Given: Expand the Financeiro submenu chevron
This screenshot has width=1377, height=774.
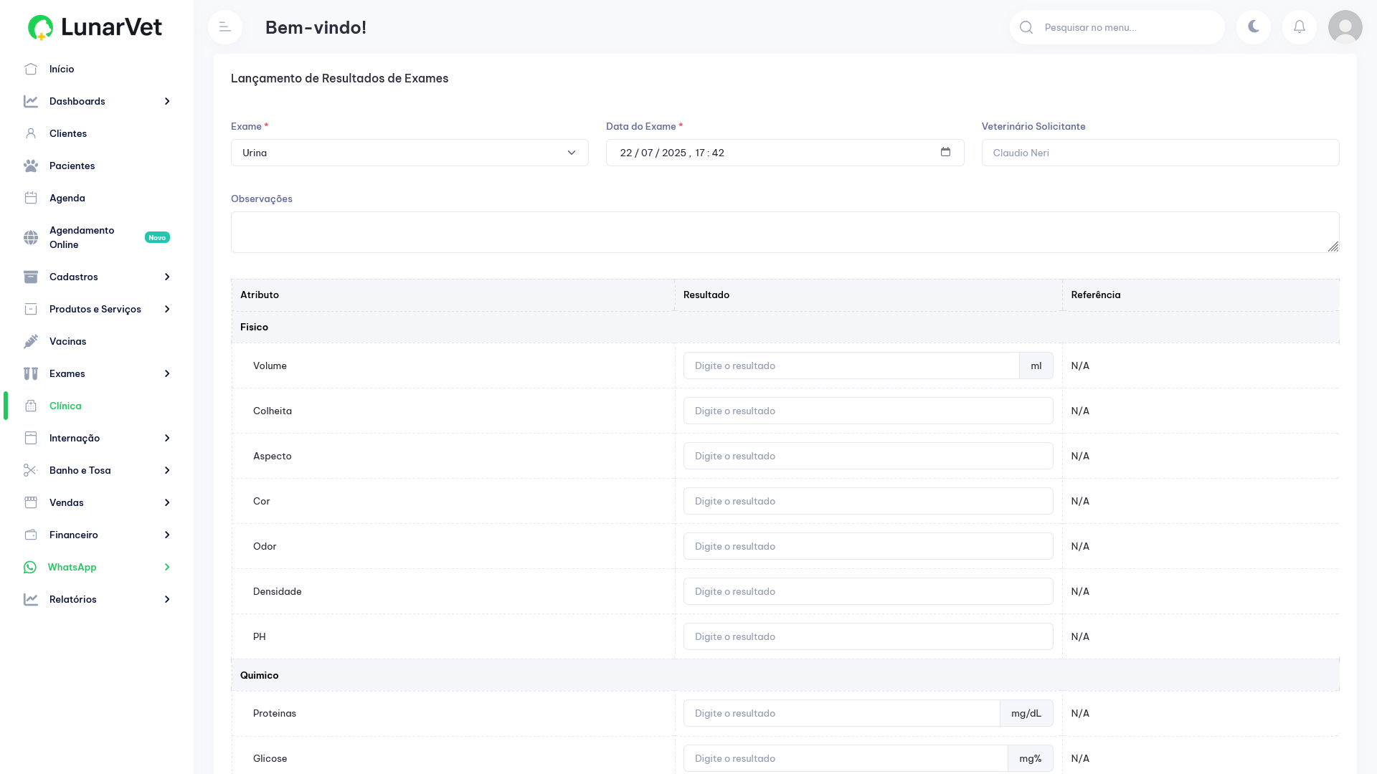Looking at the screenshot, I should pyautogui.click(x=167, y=535).
